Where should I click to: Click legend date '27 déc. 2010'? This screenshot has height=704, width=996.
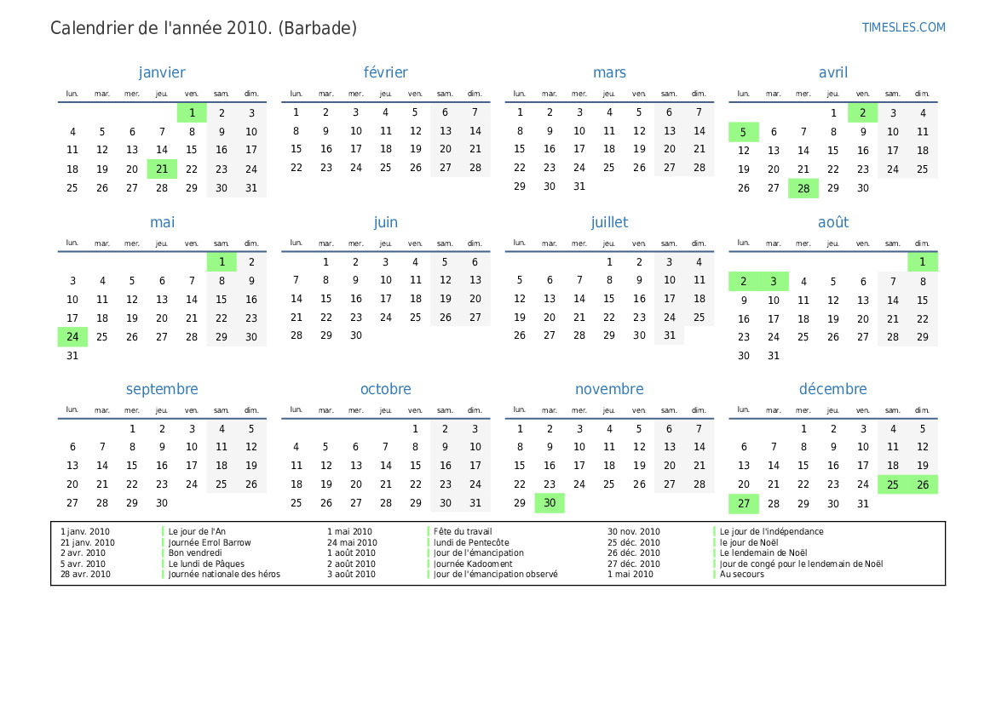633,564
